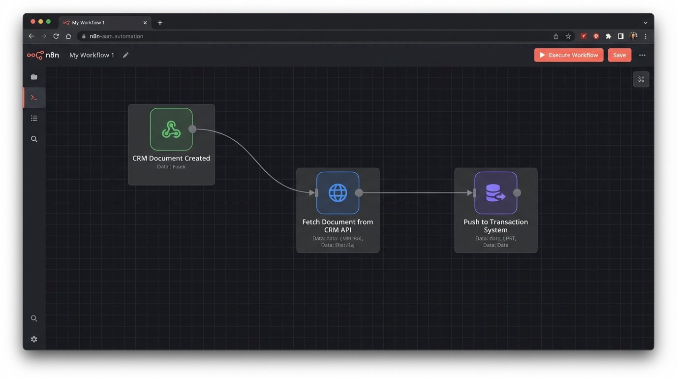Select the executions sidebar icon

click(33, 97)
